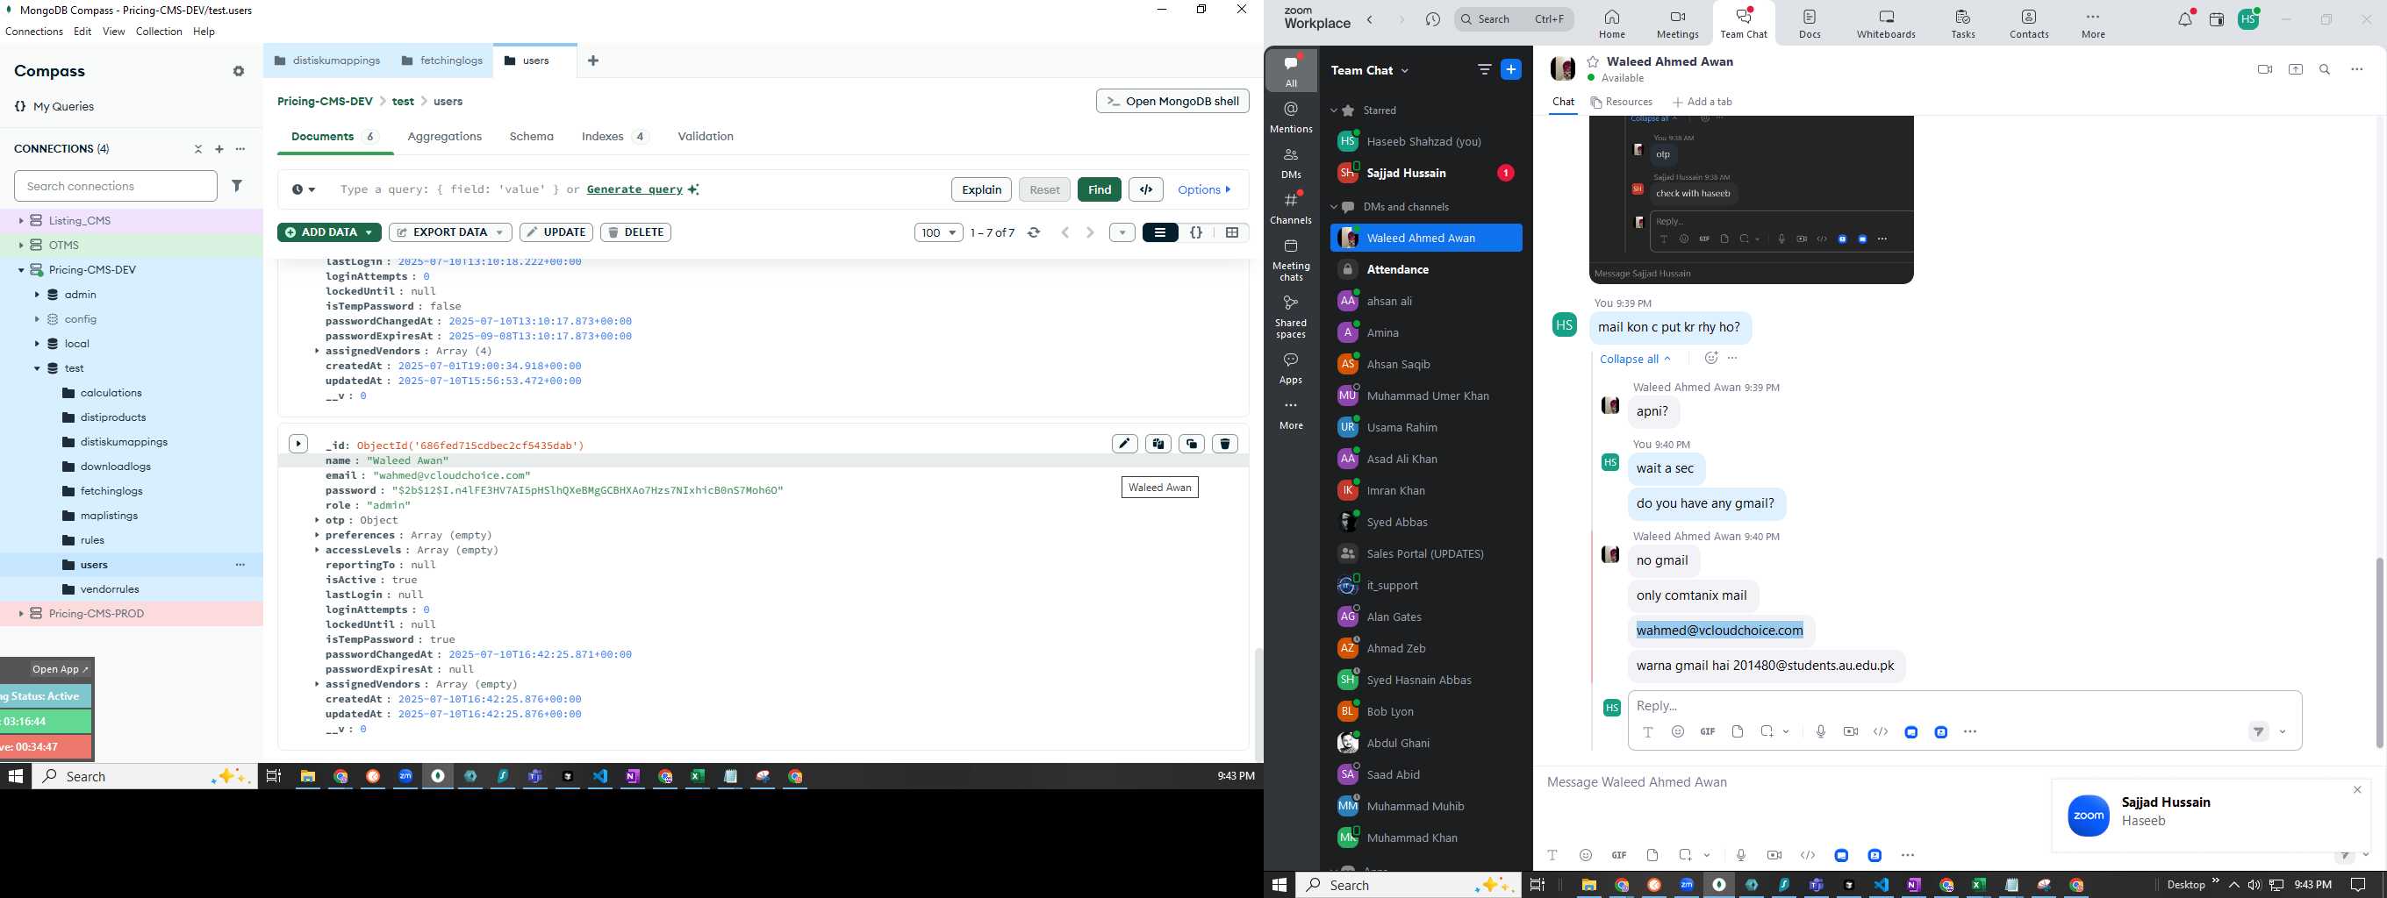The image size is (2387, 898).
Task: Expand the Listing_CMS connection
Action: (x=20, y=221)
